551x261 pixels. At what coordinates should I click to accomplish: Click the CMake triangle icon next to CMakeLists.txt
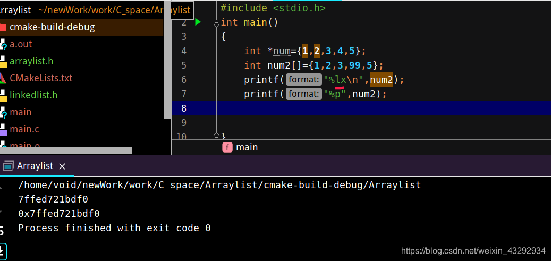3,78
